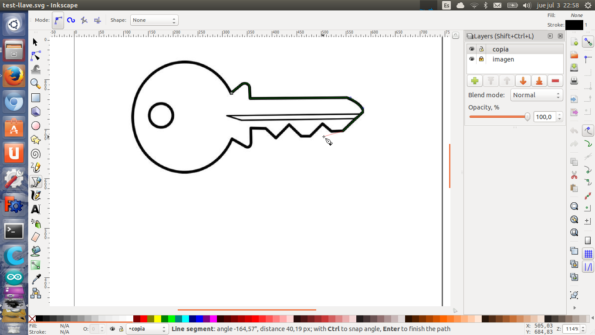This screenshot has height=335, width=595.
Task: Toggle visibility of the imagen layer
Action: tap(472, 59)
